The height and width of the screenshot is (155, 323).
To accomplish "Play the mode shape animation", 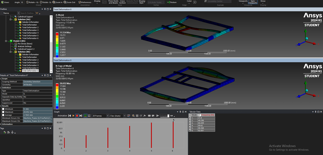I will [73, 116].
